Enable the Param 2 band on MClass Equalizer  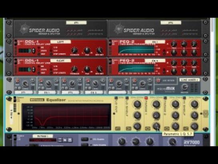click(x=165, y=98)
